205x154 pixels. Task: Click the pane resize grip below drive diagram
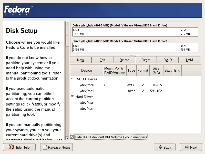[x=136, y=55]
